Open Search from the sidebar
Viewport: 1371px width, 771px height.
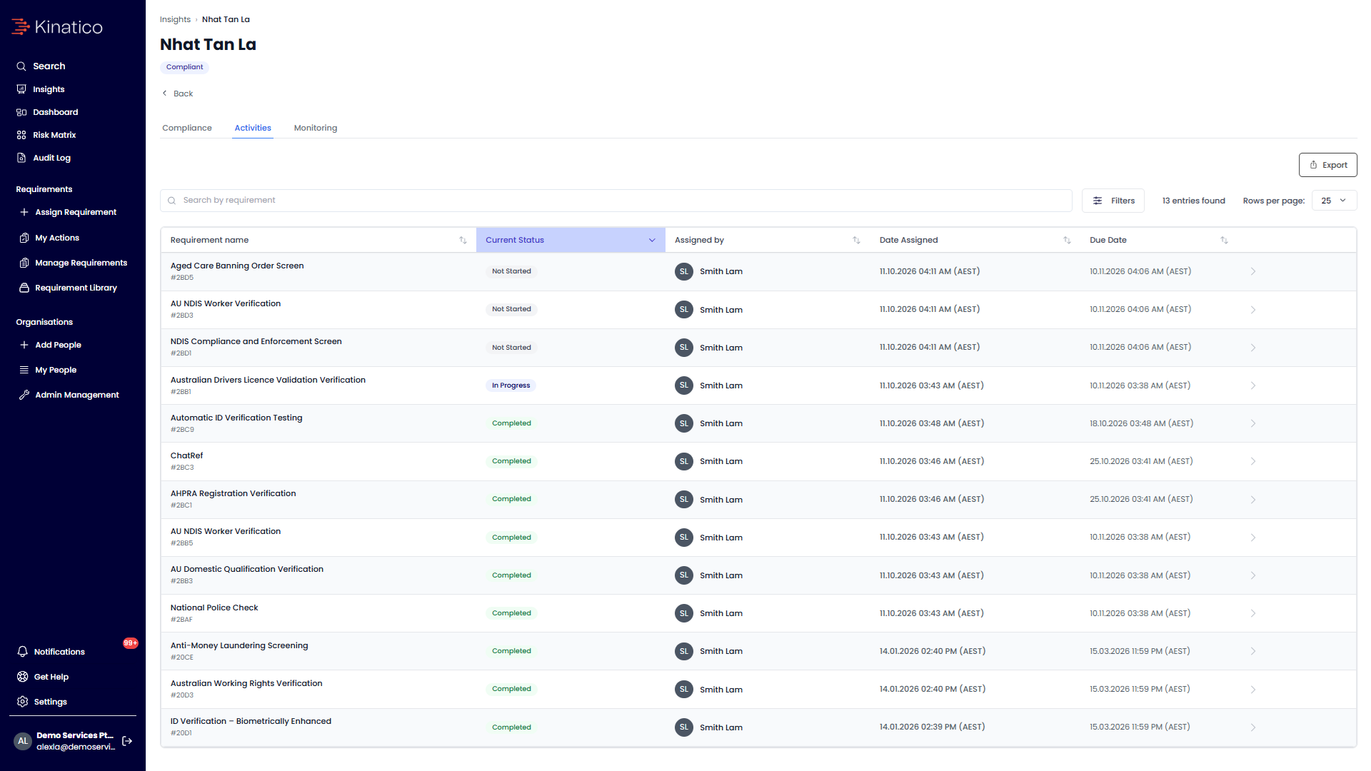point(41,66)
